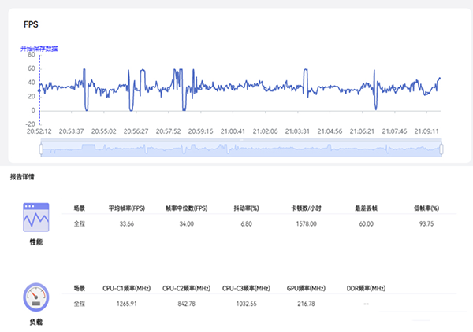
Task: Click the 报告详情 section heading
Action: coord(22,177)
